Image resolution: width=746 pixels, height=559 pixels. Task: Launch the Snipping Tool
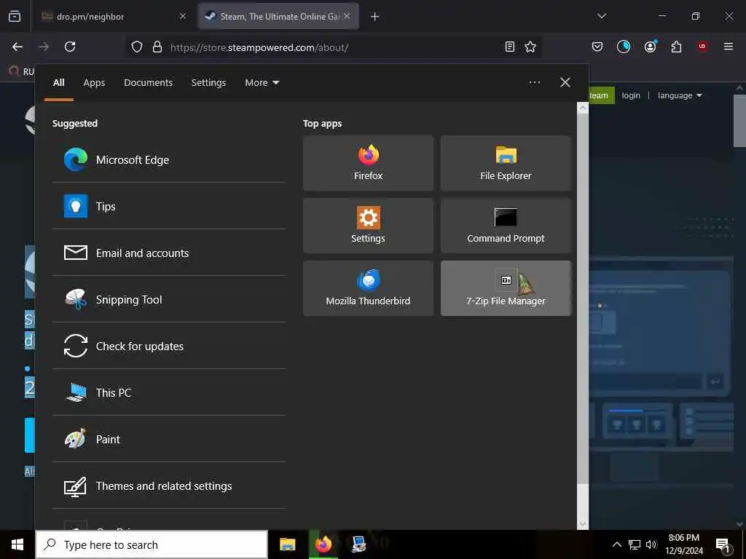tap(169, 299)
